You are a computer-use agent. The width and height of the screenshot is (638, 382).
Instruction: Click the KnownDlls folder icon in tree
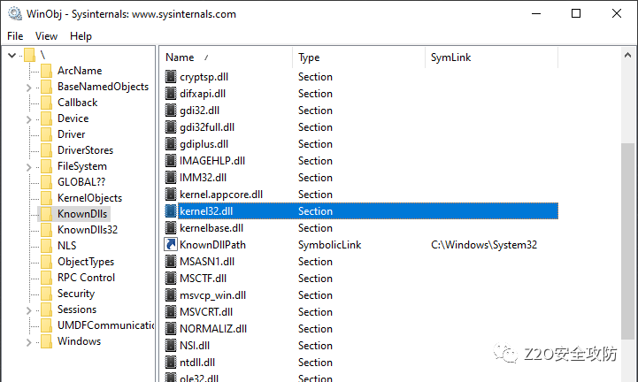tap(46, 214)
